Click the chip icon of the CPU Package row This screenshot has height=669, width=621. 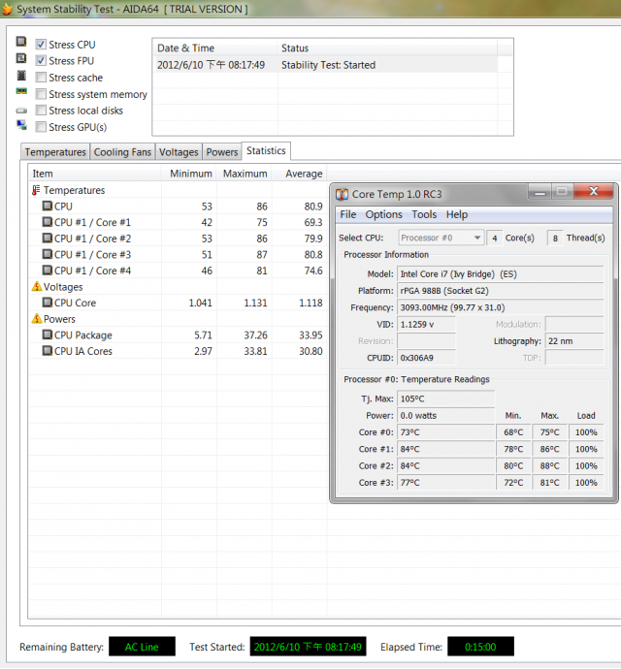[48, 334]
